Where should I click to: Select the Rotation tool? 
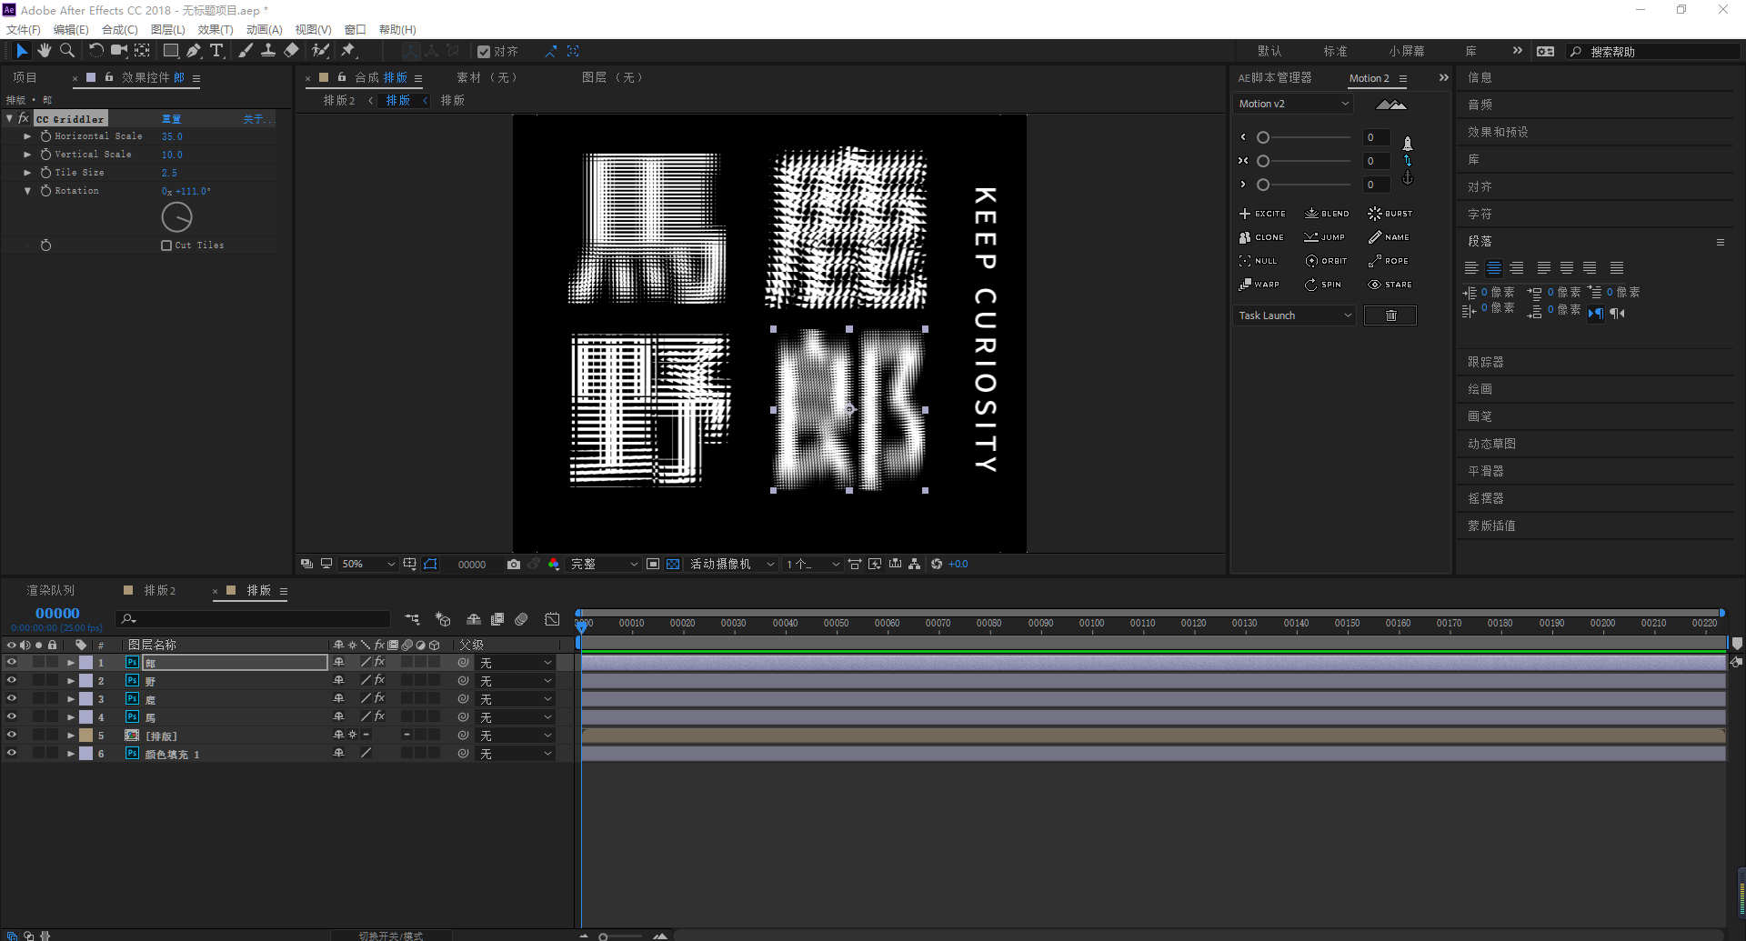[x=95, y=51]
